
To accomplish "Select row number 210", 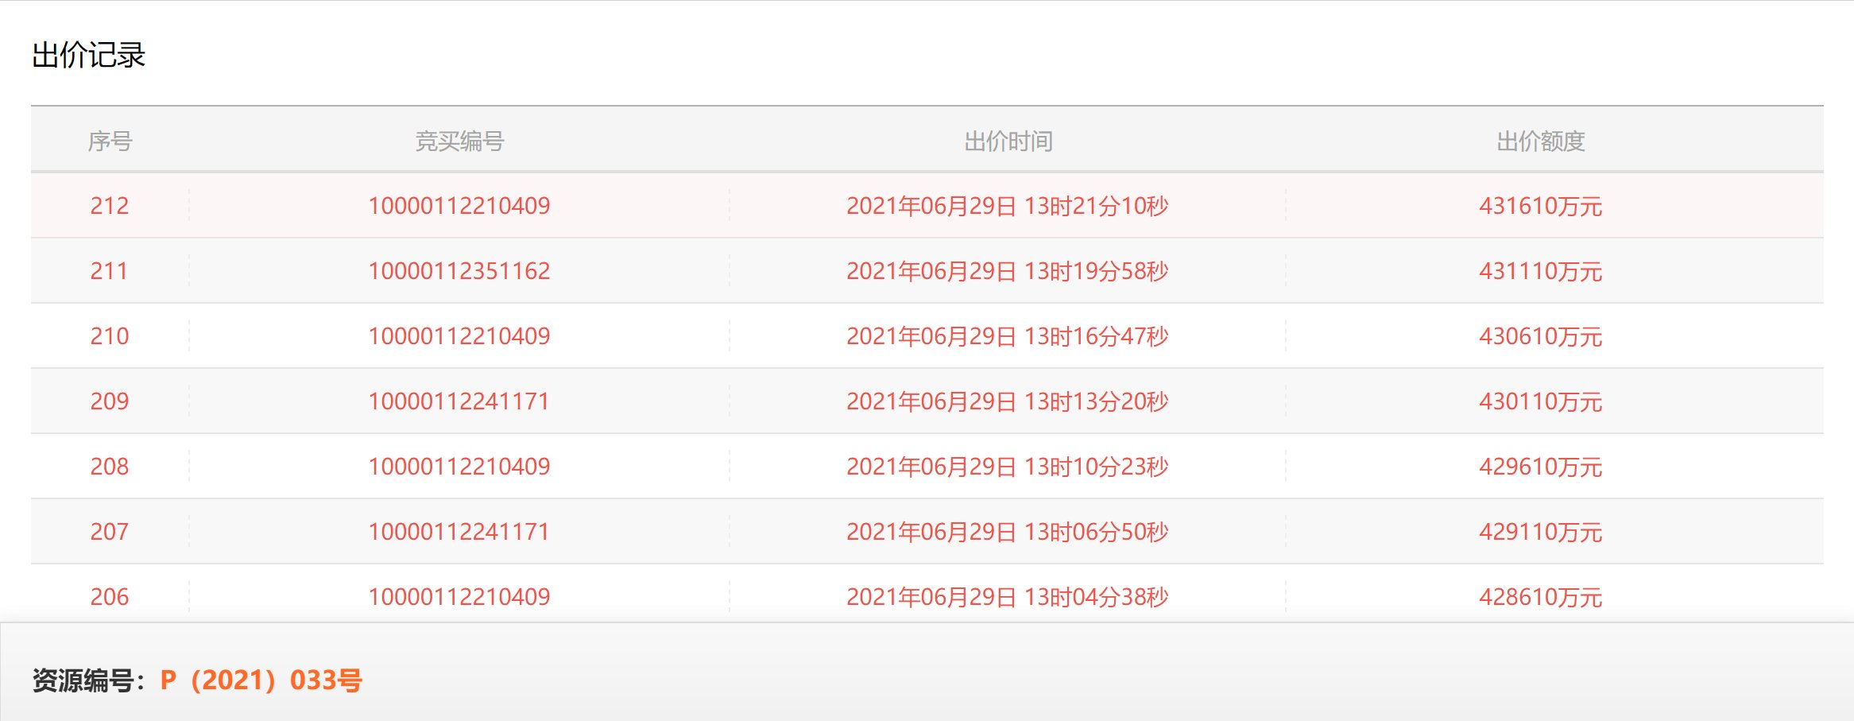I will (x=110, y=336).
